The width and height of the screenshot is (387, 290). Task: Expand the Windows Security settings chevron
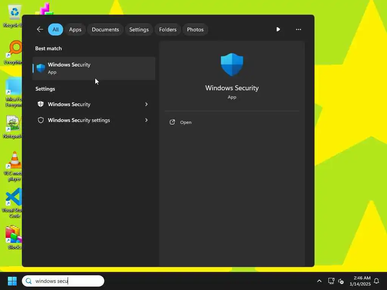(146, 120)
